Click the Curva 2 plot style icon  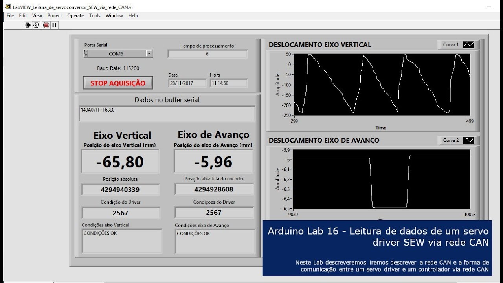pyautogui.click(x=468, y=140)
